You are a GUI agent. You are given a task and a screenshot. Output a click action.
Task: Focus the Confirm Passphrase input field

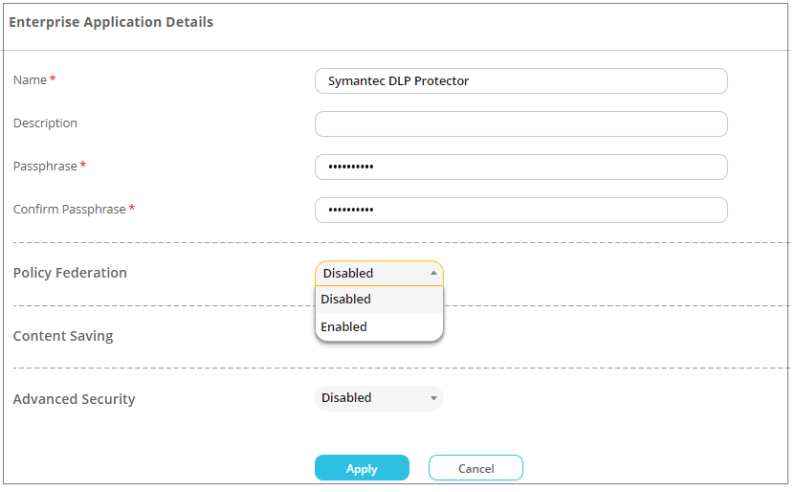[x=521, y=211]
